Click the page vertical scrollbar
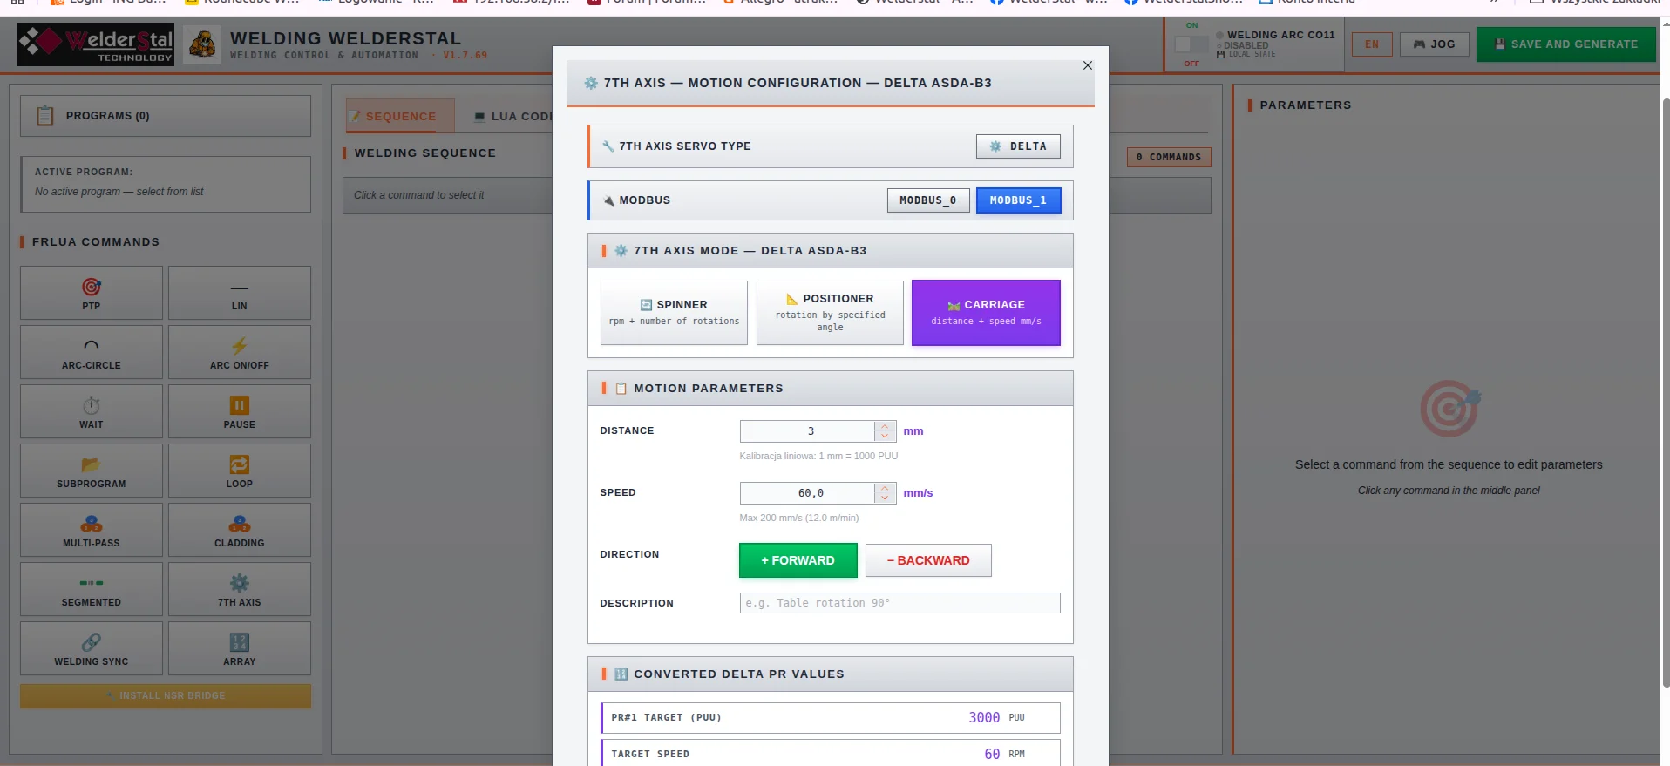The image size is (1670, 766). pyautogui.click(x=1665, y=392)
